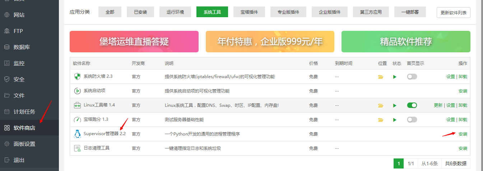Click the 安全 shield icon
This screenshot has height=171, width=483.
click(x=7, y=80)
